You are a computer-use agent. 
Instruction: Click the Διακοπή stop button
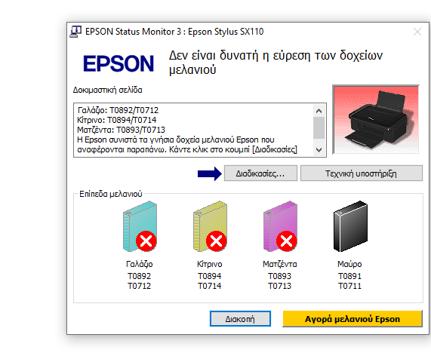click(x=240, y=319)
